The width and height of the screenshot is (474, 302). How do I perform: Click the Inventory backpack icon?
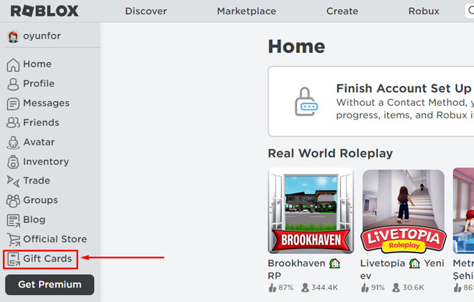pos(13,161)
